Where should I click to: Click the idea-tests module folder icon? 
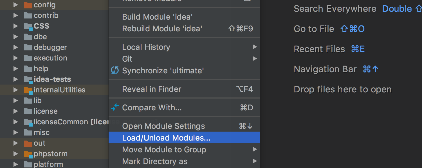[x=28, y=80]
